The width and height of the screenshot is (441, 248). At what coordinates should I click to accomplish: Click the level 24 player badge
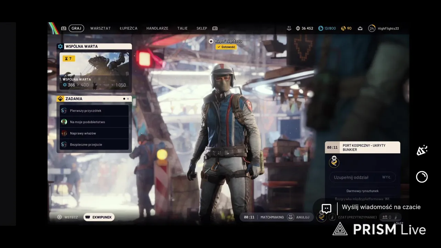click(x=372, y=28)
